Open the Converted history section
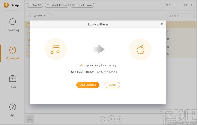Image resolution: width=198 pixels, height=125 pixels. pyautogui.click(x=12, y=53)
